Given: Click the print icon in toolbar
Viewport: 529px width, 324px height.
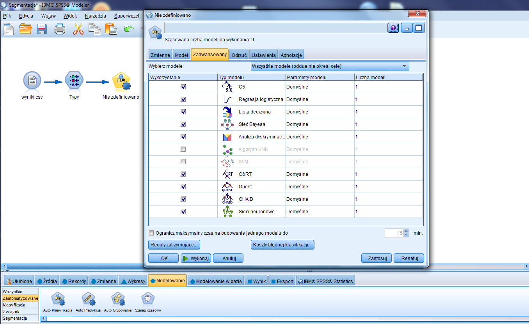Looking at the screenshot, I should 60,29.
